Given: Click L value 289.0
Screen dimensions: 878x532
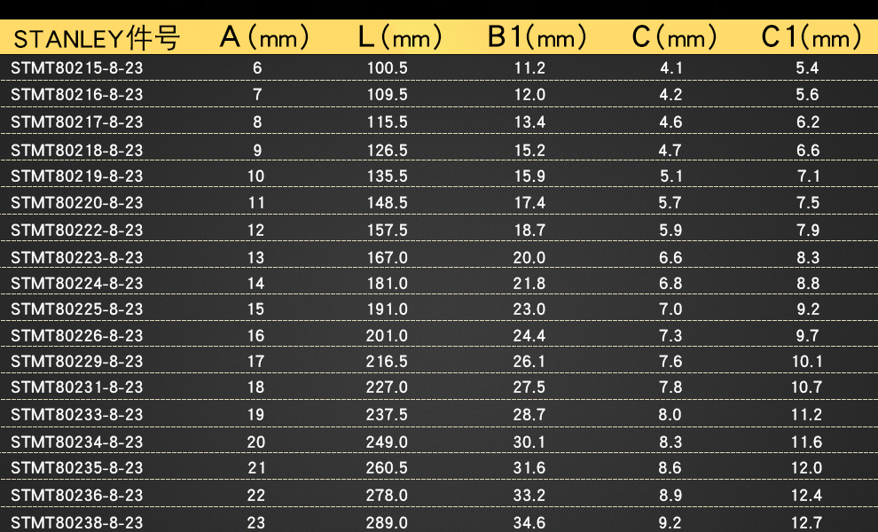Looking at the screenshot, I should [387, 522].
